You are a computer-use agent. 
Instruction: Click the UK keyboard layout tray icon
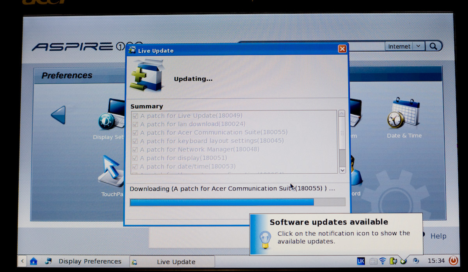[361, 261]
